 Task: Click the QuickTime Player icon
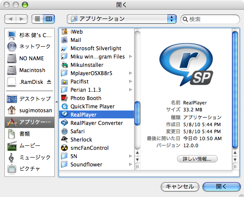(x=64, y=107)
